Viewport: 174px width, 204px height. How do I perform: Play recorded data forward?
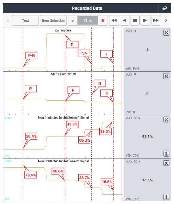[x=145, y=20]
